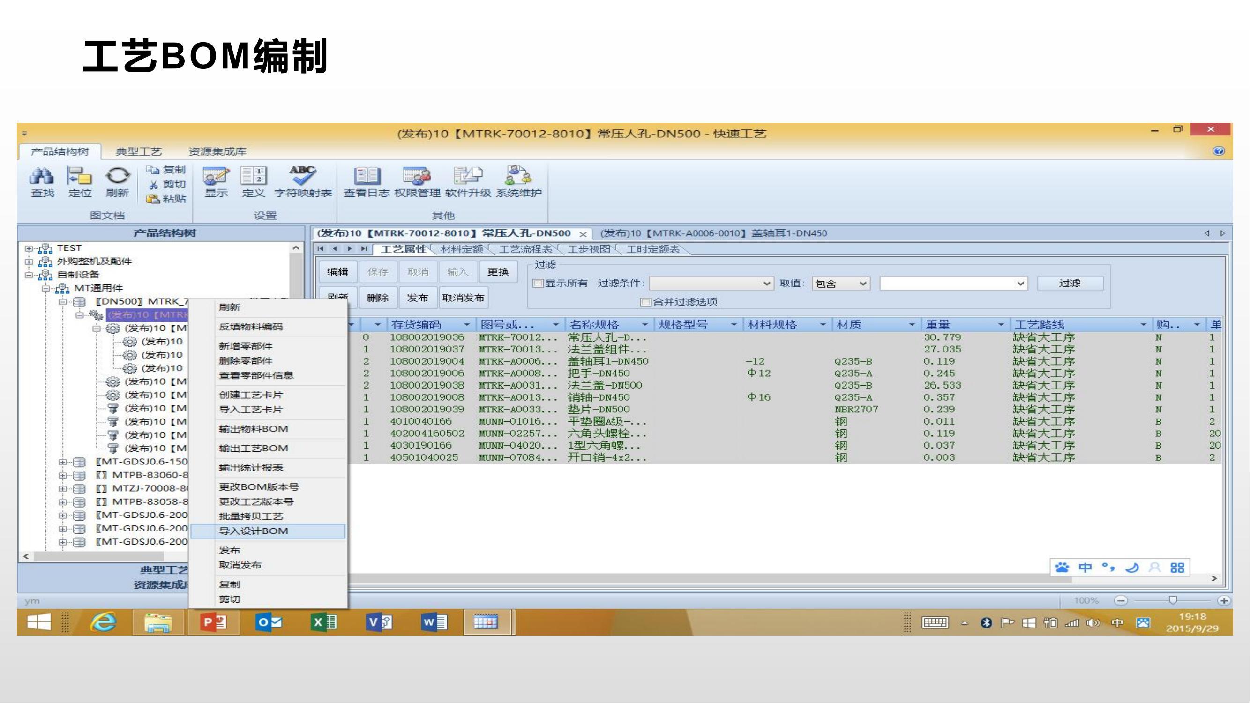Open the 字符映射表 ABC icon
The image size is (1250, 703).
pos(302,176)
